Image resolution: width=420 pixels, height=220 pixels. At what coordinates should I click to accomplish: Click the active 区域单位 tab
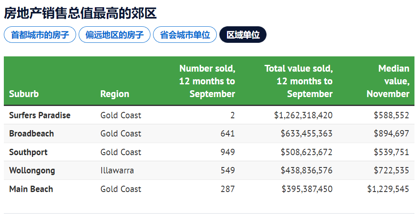(x=243, y=35)
